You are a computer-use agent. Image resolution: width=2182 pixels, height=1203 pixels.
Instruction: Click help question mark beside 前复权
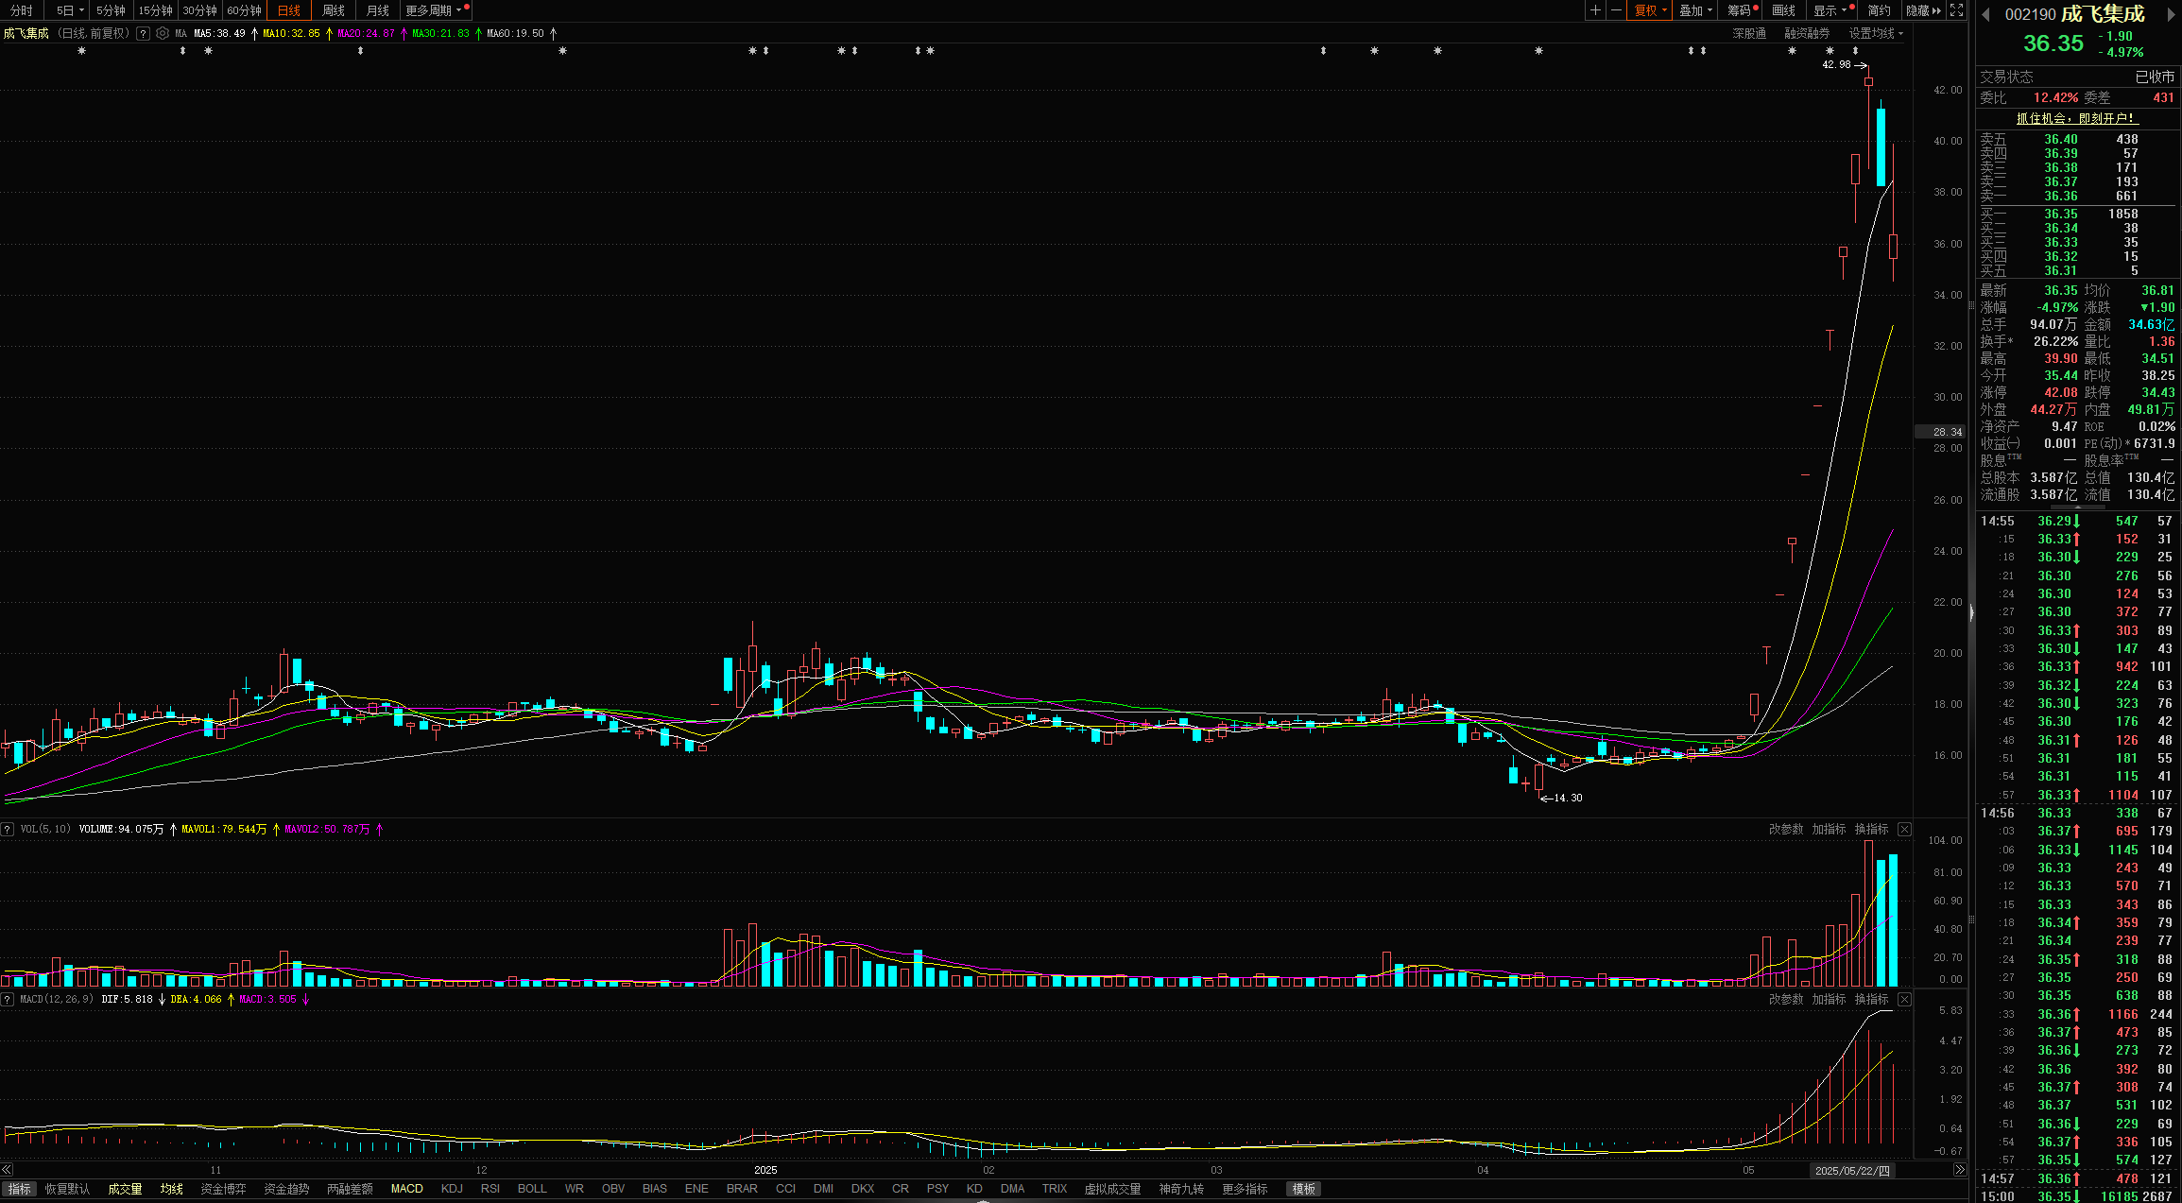143,33
